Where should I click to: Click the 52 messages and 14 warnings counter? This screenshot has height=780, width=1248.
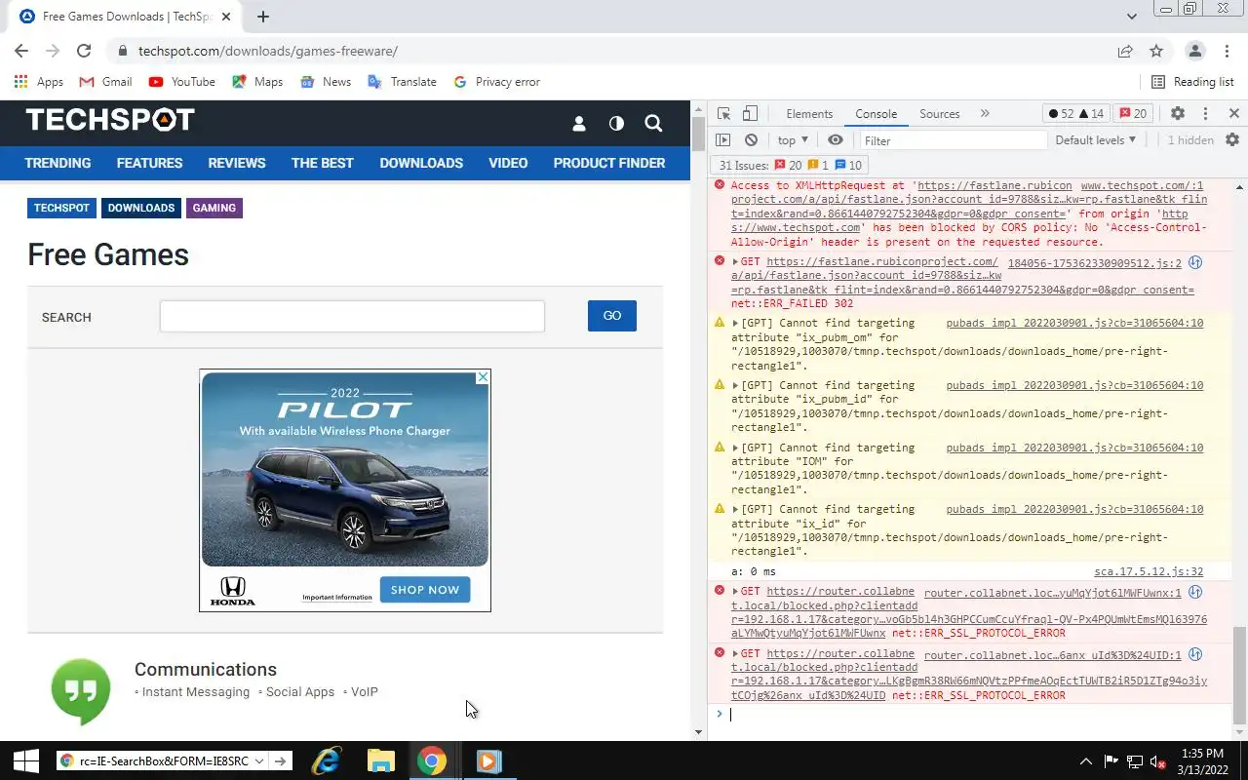point(1075,114)
